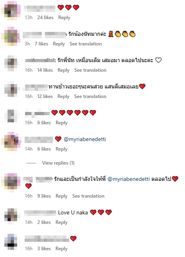The width and height of the screenshot is (185, 257).
Task: Reply to the 7 likes comment
Action: [59, 44]
